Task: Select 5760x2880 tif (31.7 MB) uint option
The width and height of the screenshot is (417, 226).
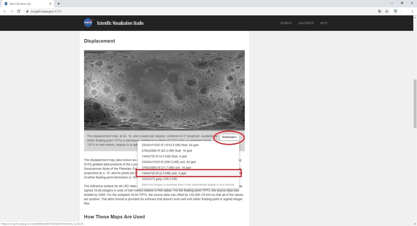Action: [188, 167]
